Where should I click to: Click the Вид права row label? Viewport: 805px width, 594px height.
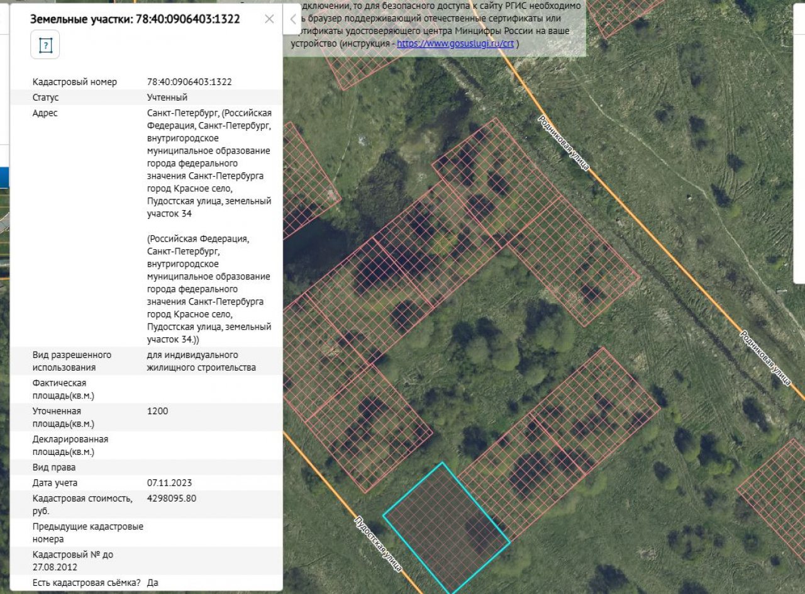point(54,468)
